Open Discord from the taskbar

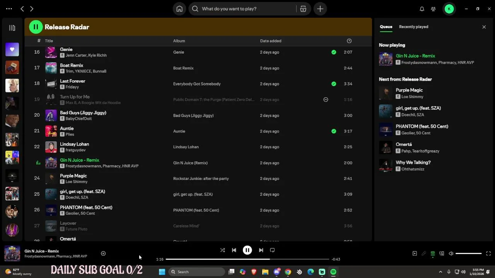pos(277,272)
